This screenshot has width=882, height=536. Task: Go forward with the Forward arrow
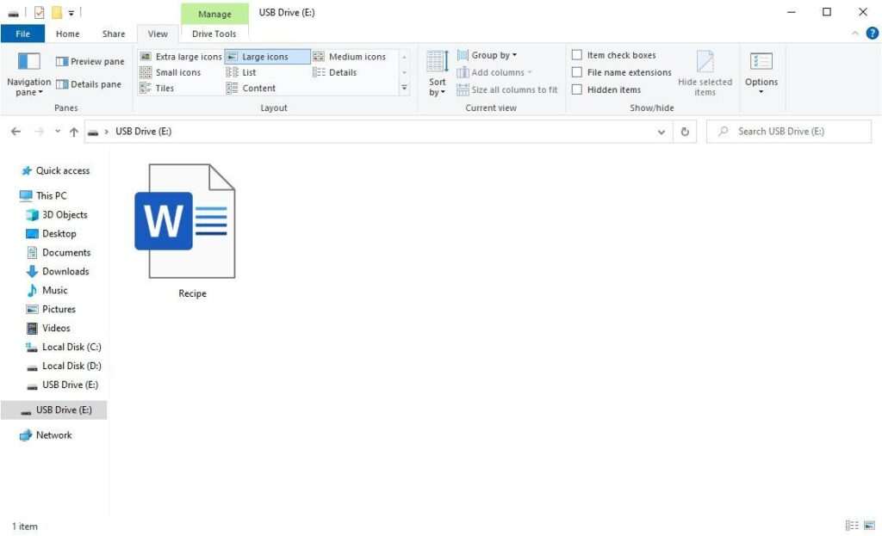39,132
